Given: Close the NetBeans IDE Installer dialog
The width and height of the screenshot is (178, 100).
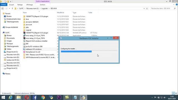Looking at the screenshot, I should click(116, 38).
